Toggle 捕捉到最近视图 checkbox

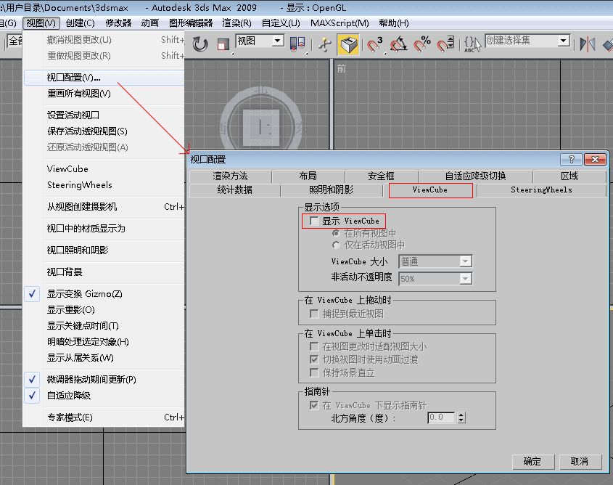pos(313,314)
